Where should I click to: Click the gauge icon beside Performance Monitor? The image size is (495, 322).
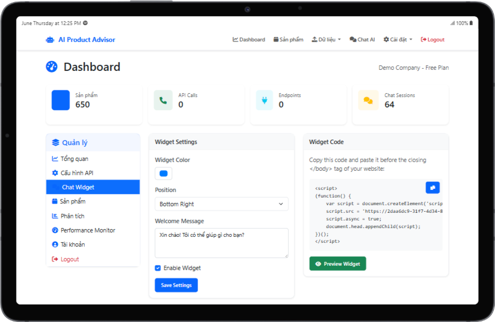tap(55, 230)
